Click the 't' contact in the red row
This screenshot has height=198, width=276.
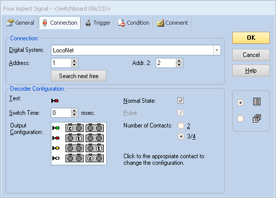pyautogui.click(x=79, y=138)
